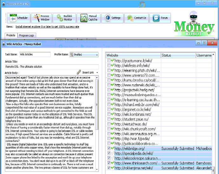
Task: Check the grazitumano.lt website checkbox
Action: coord(109,60)
